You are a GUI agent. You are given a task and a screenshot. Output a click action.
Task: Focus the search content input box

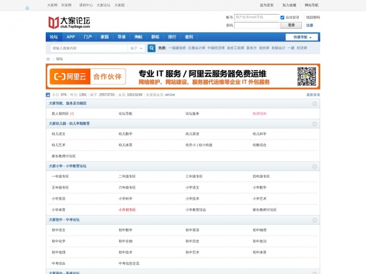(89, 48)
